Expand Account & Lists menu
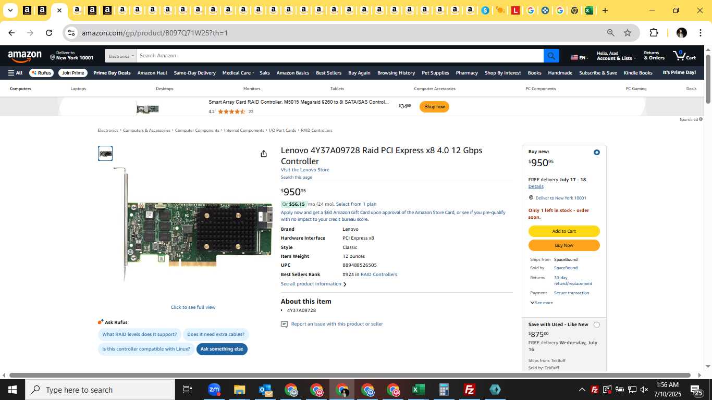The image size is (712, 400). coord(616,56)
